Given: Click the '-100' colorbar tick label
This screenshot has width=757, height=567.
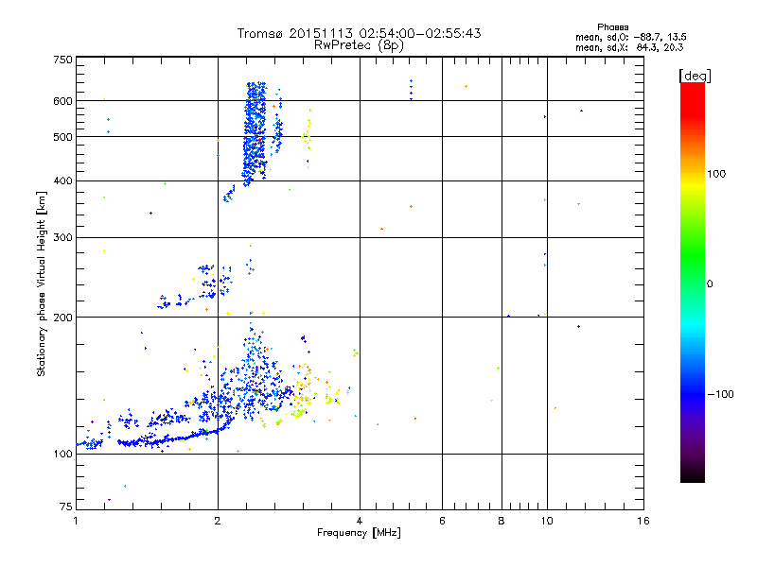Looking at the screenshot, I should point(720,394).
